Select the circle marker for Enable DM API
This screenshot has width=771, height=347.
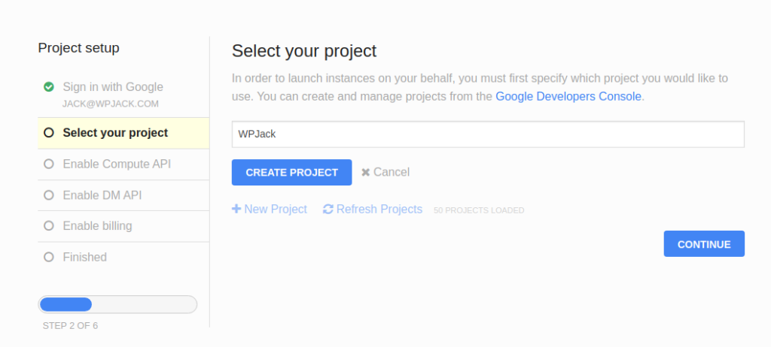click(x=48, y=195)
